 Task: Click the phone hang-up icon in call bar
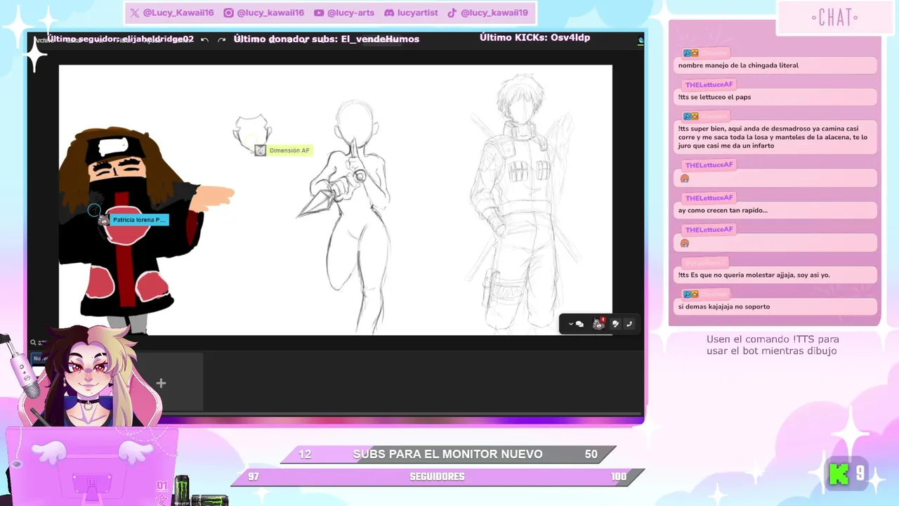pyautogui.click(x=629, y=324)
